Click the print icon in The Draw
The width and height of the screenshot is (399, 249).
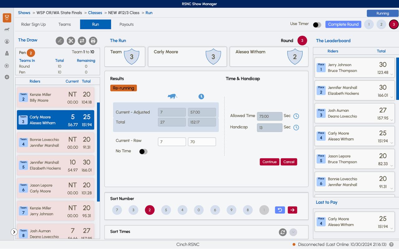click(93, 41)
